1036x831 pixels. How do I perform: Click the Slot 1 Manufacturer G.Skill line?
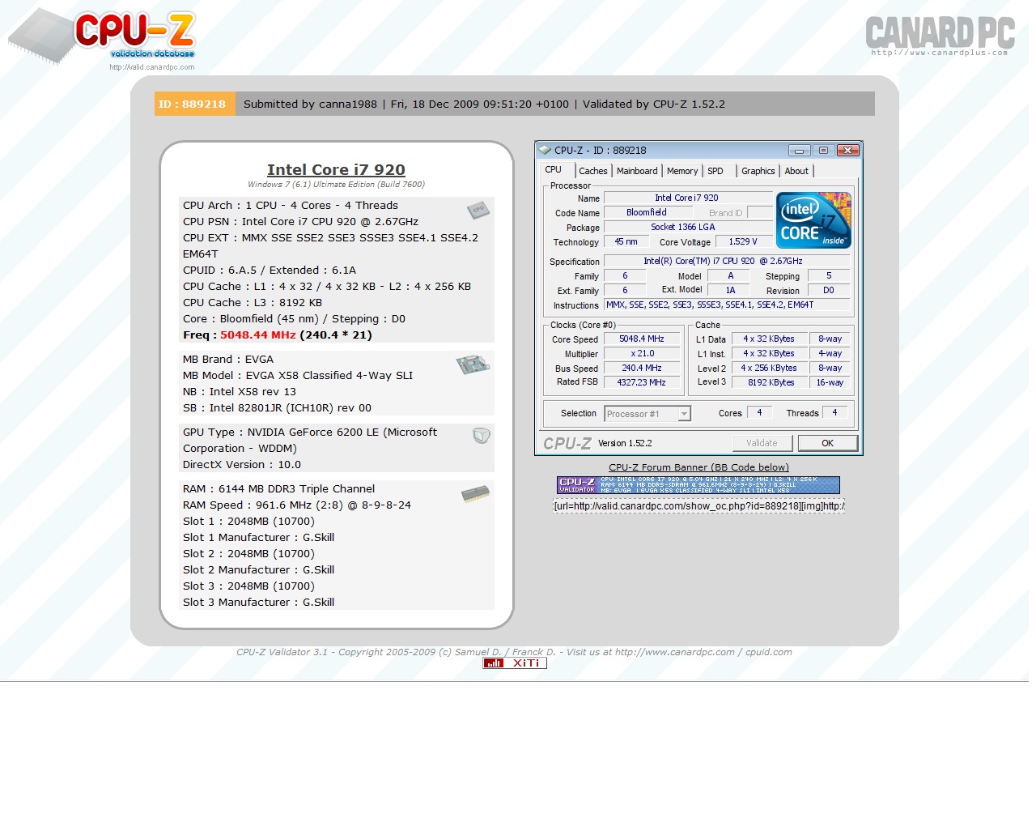pyautogui.click(x=259, y=537)
